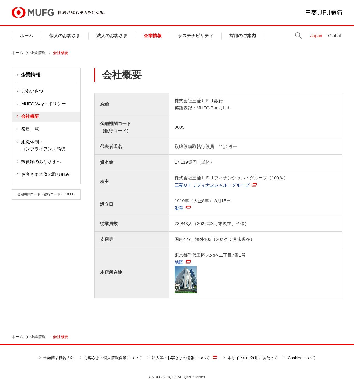Open the search magnifier icon

(298, 36)
